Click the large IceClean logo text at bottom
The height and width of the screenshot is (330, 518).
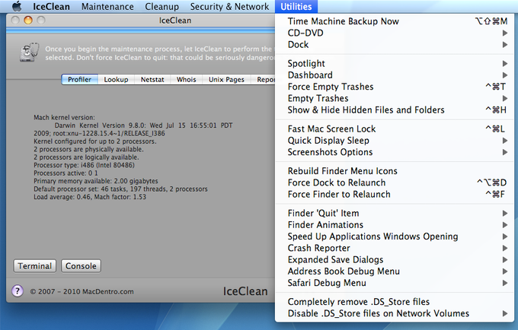point(245,291)
